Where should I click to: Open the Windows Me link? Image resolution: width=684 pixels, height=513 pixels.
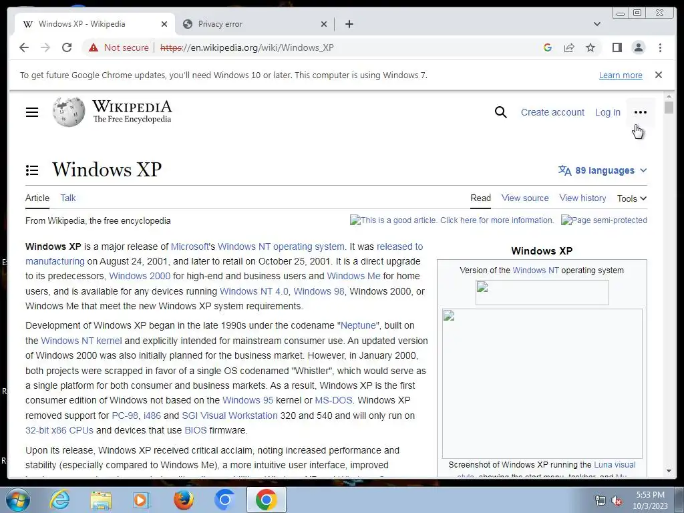point(353,276)
